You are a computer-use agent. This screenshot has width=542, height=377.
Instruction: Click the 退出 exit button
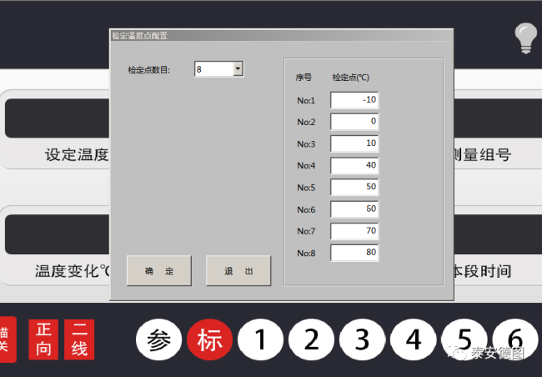pyautogui.click(x=238, y=271)
